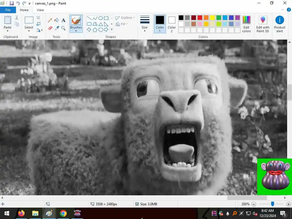This screenshot has width=292, height=219.
Task: Click the Undo arrow in title bar
Action: [x=18, y=3]
